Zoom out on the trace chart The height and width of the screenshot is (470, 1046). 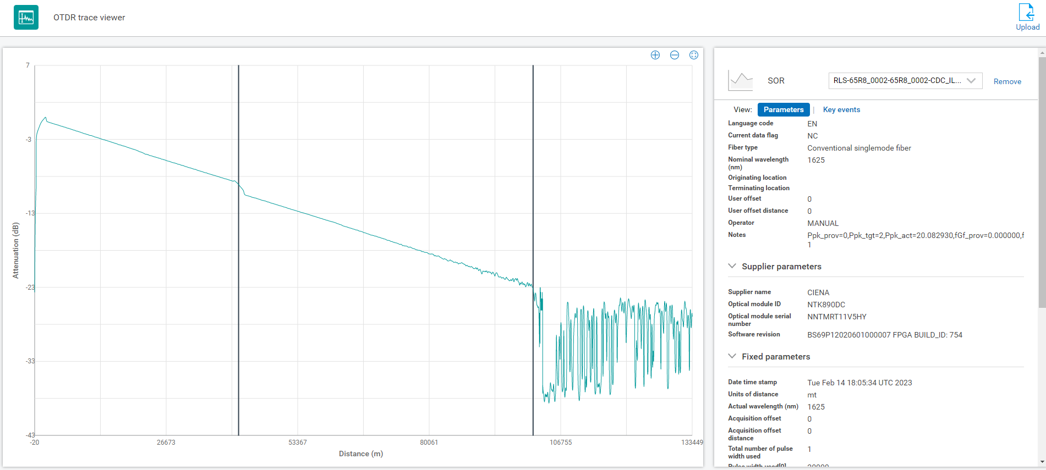point(675,55)
